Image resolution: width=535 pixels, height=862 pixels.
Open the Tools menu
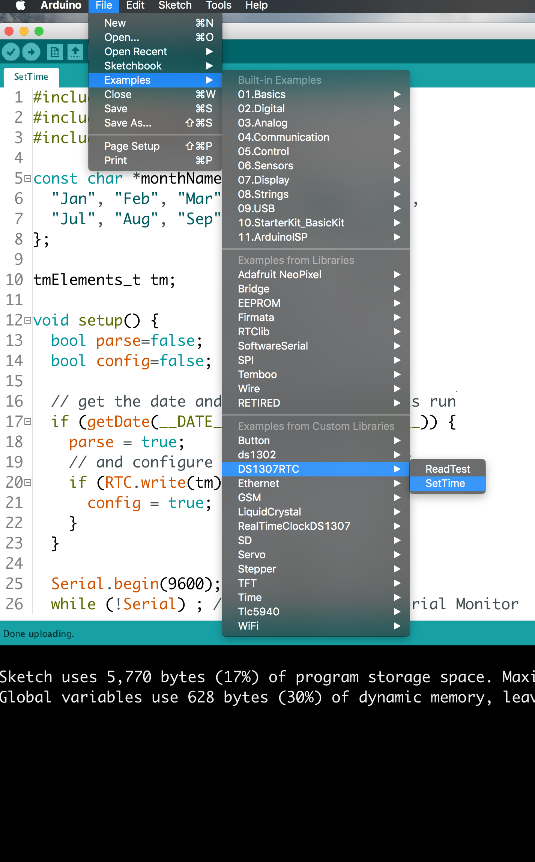(x=219, y=5)
